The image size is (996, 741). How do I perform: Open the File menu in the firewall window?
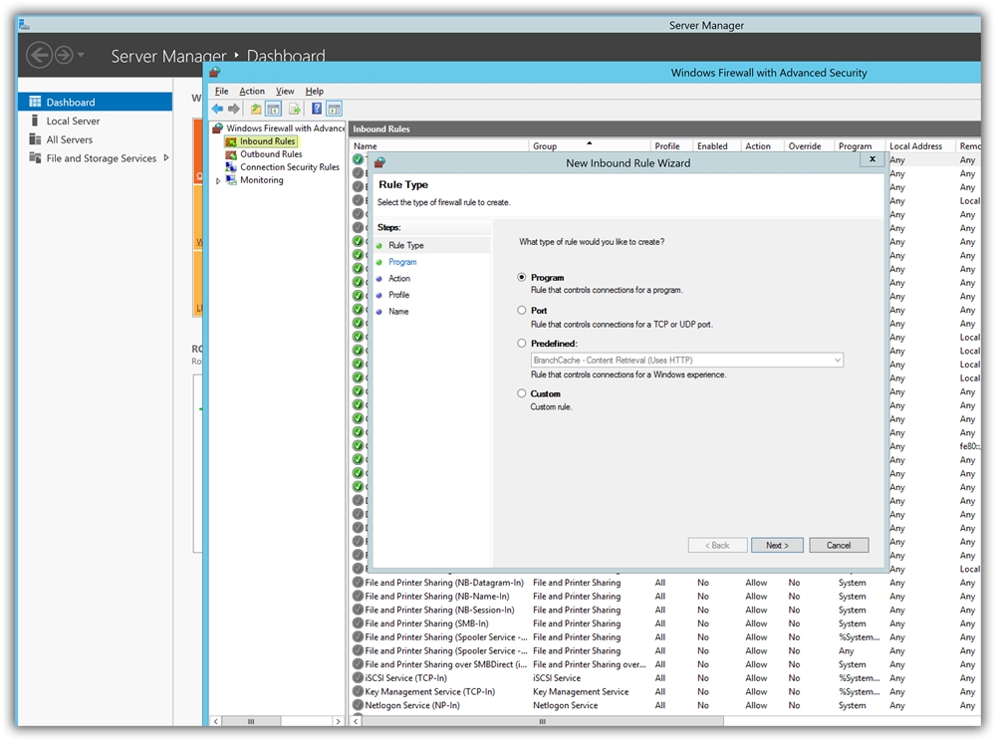(x=221, y=92)
